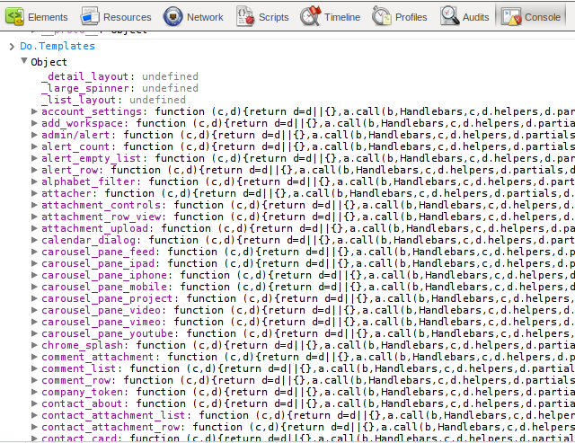Click the comment_attachment property name
Image resolution: width=575 pixels, height=443 pixels.
(x=98, y=357)
